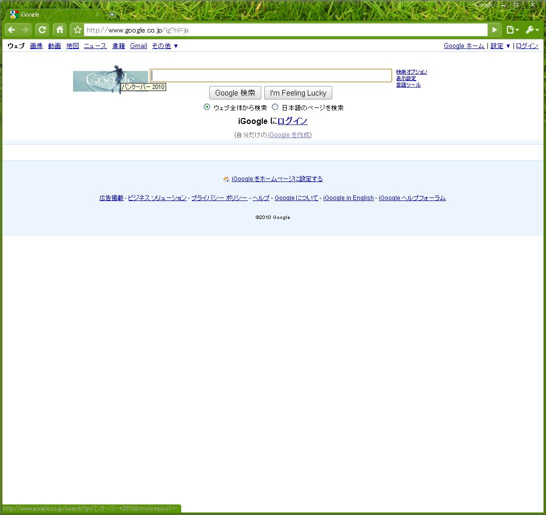Image resolution: width=546 pixels, height=515 pixels.
Task: Select the iGoogle browser tab
Action: (54, 14)
